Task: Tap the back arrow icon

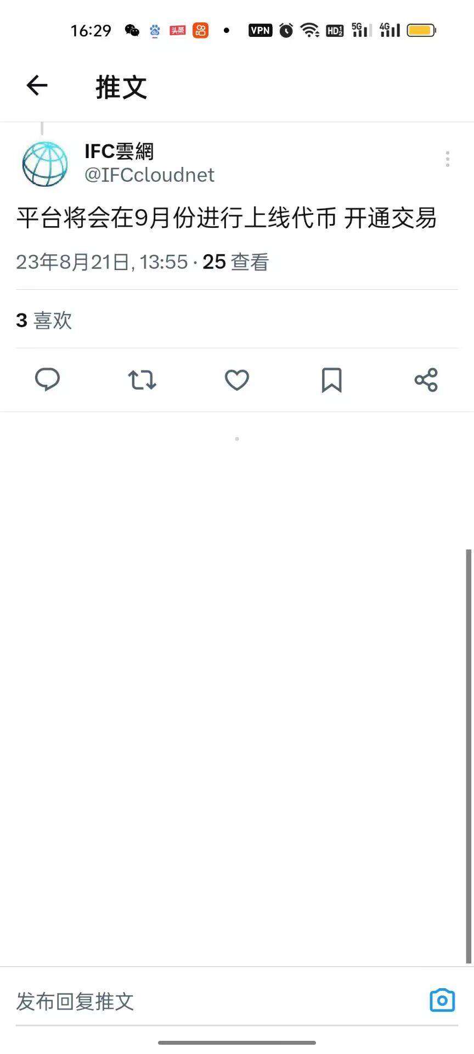Action: (37, 86)
